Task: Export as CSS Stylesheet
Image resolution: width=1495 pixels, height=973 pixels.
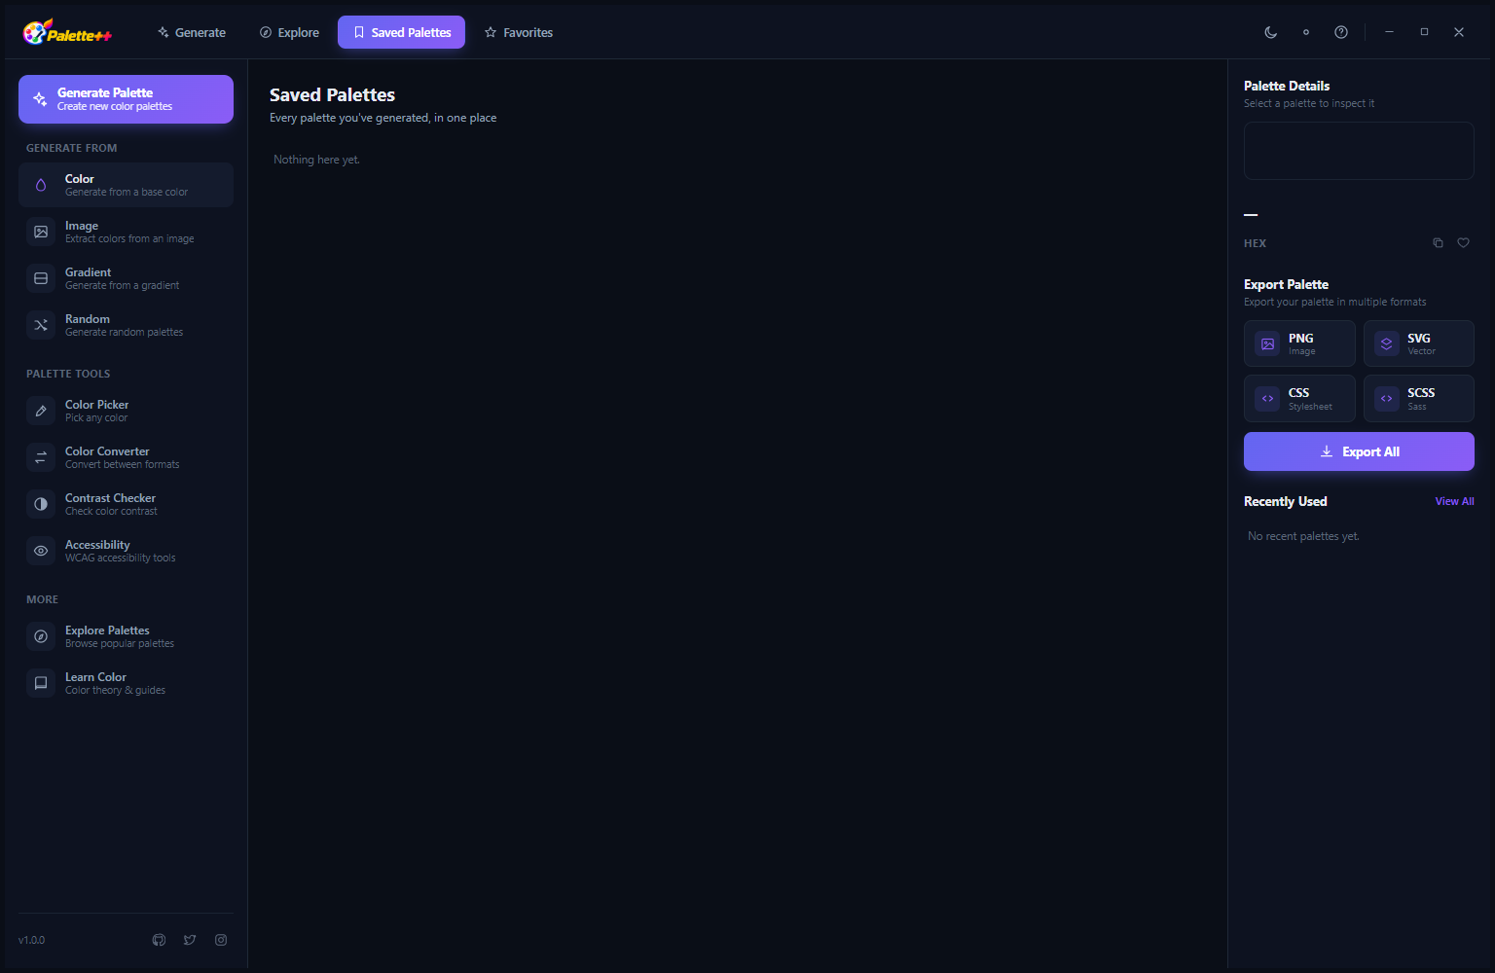Action: coord(1299,398)
